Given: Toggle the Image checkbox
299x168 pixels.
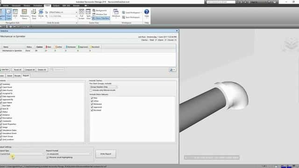Looking at the screenshot, I should 1,127.
